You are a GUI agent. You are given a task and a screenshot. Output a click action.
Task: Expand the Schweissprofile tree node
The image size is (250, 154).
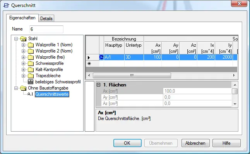click(x=24, y=63)
